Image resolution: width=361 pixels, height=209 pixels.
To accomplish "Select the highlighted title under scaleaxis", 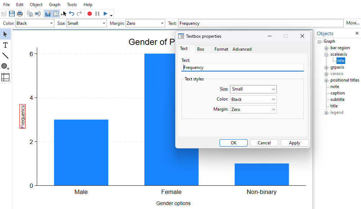I will coord(341,61).
